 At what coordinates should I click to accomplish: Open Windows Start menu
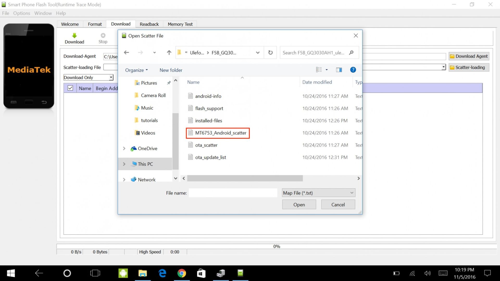(x=11, y=273)
